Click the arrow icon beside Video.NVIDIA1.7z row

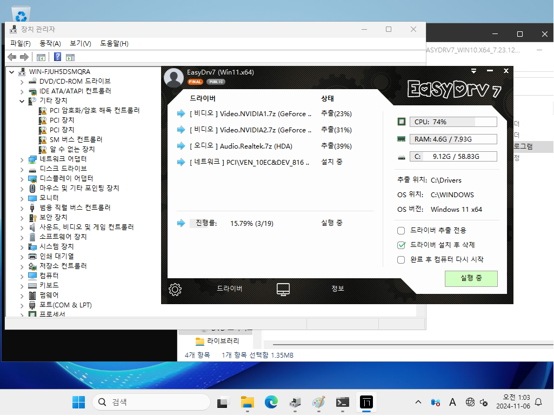tap(181, 113)
